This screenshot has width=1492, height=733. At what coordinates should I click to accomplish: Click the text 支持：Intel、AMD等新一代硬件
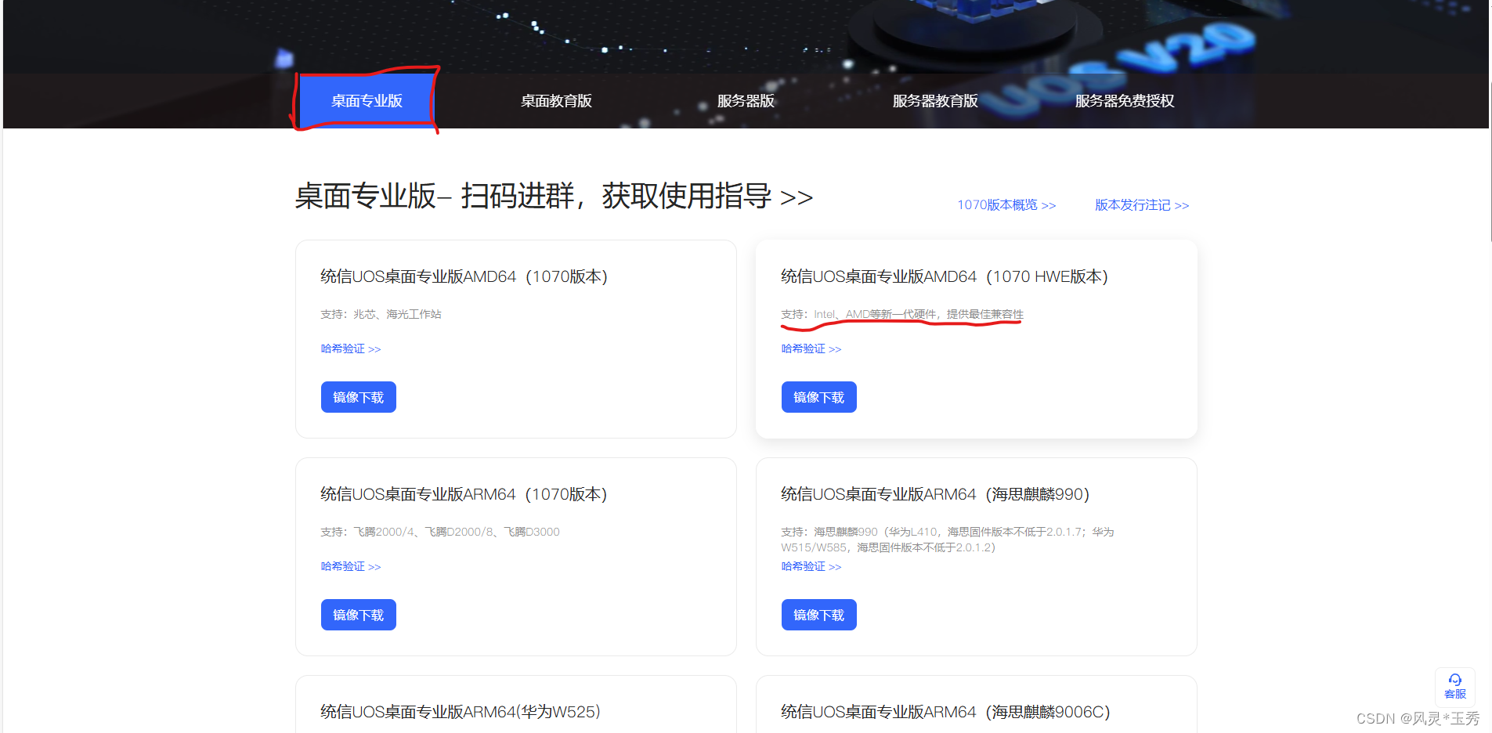point(902,314)
